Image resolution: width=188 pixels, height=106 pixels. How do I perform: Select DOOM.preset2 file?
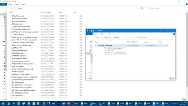(17, 48)
